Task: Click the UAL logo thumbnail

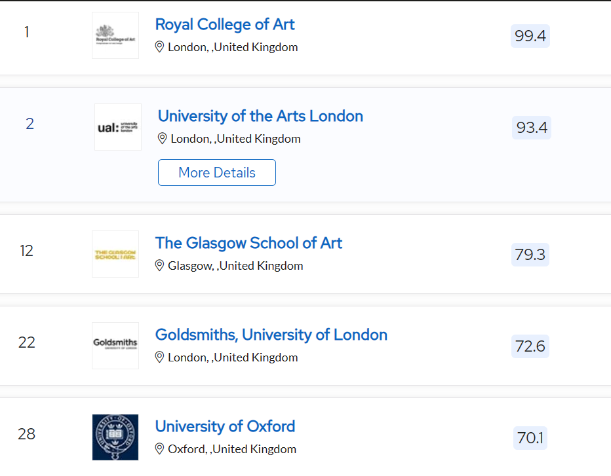Action: tap(118, 127)
